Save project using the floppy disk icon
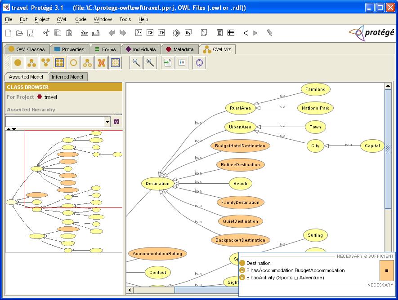 pos(31,33)
